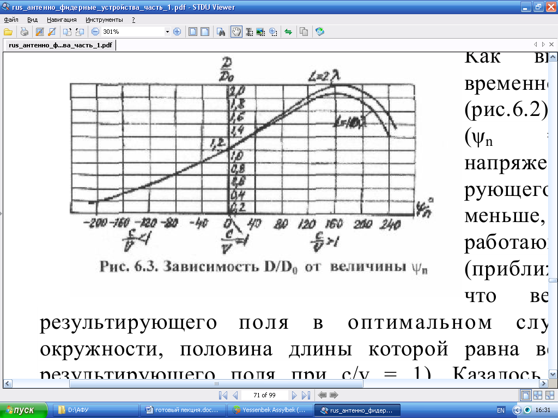Click the globe update icon
The height and width of the screenshot is (418, 558).
[x=319, y=32]
